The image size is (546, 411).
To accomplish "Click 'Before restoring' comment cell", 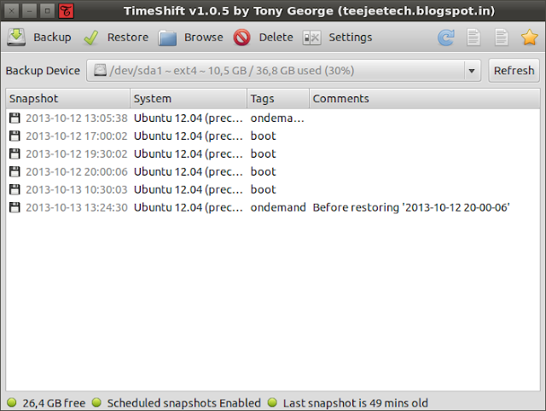I will [411, 207].
